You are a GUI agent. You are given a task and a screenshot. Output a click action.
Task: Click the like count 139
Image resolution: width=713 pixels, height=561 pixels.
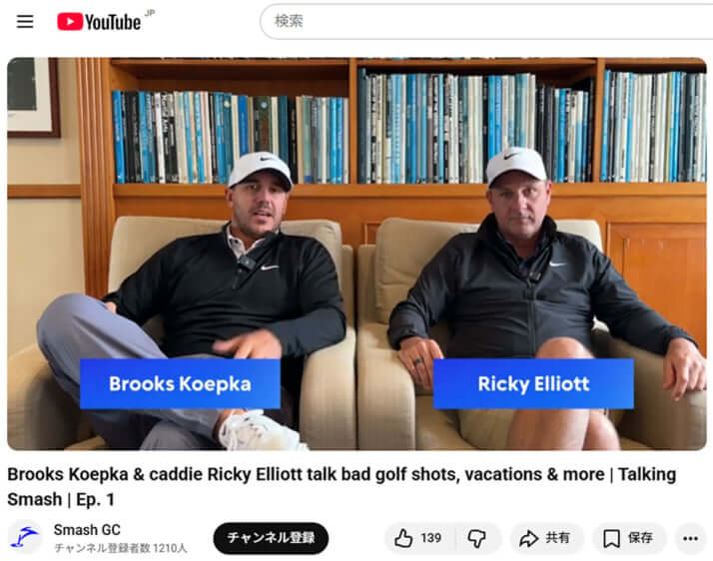[x=430, y=538]
